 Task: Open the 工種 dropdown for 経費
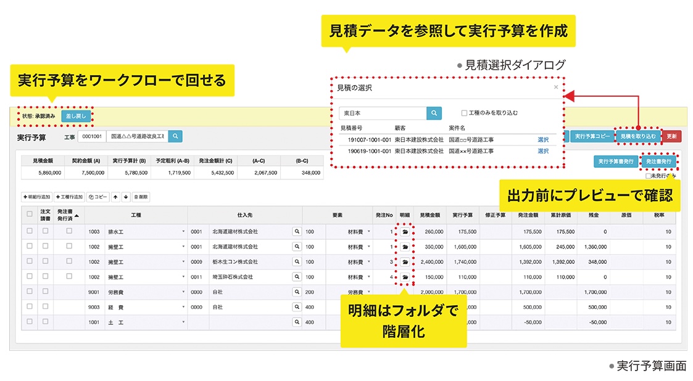click(x=183, y=307)
